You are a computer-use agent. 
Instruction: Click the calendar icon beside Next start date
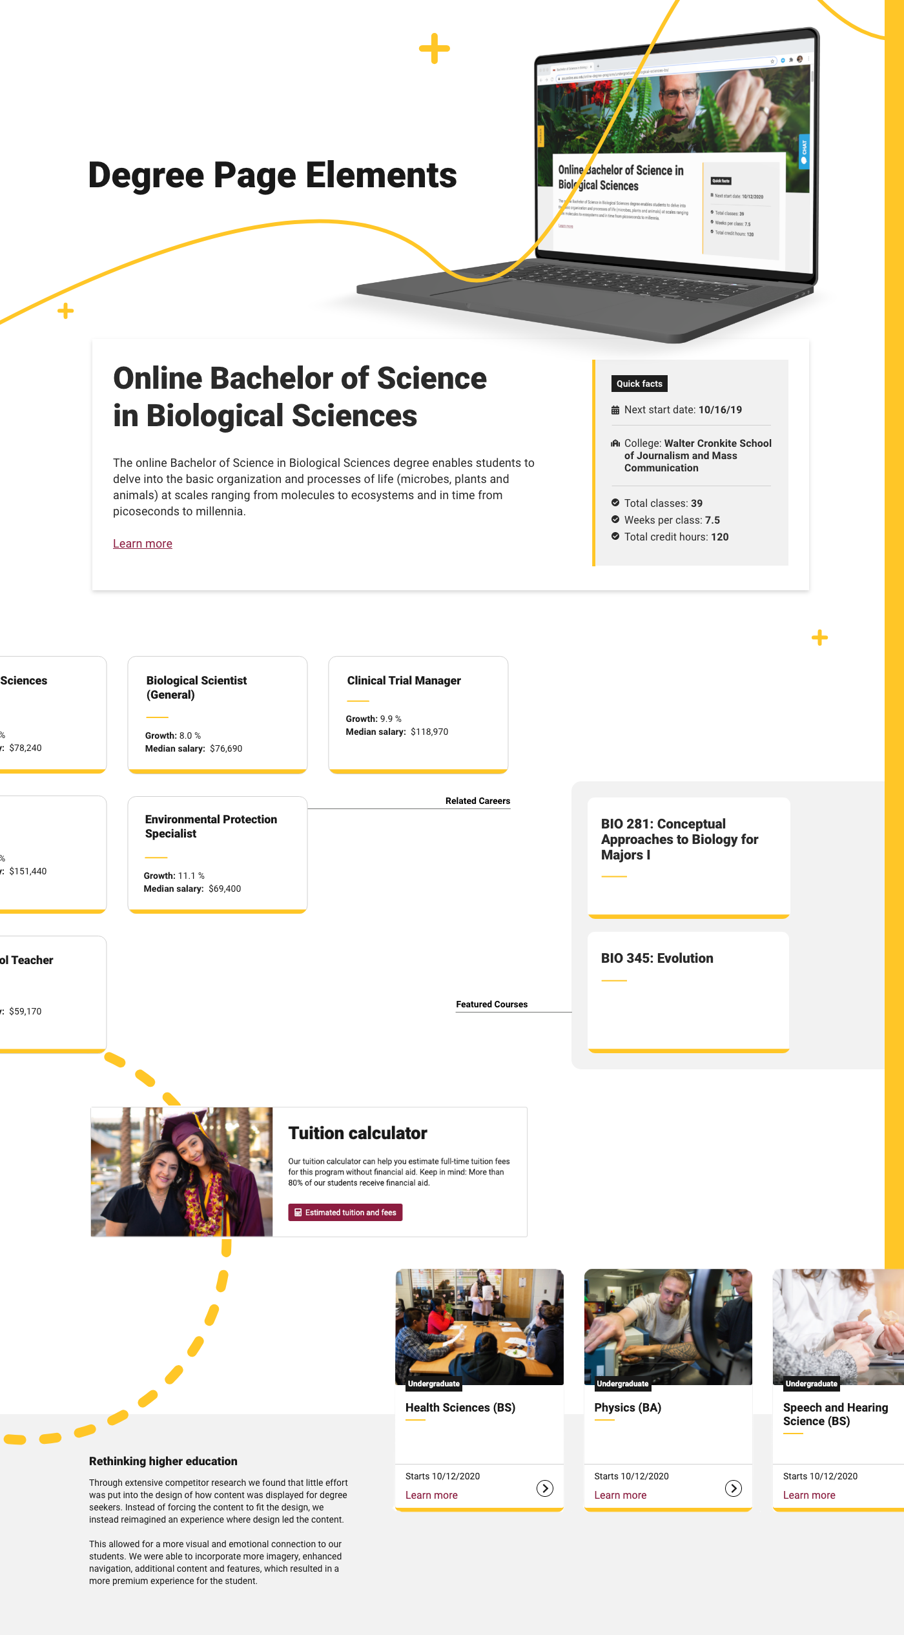coord(615,410)
